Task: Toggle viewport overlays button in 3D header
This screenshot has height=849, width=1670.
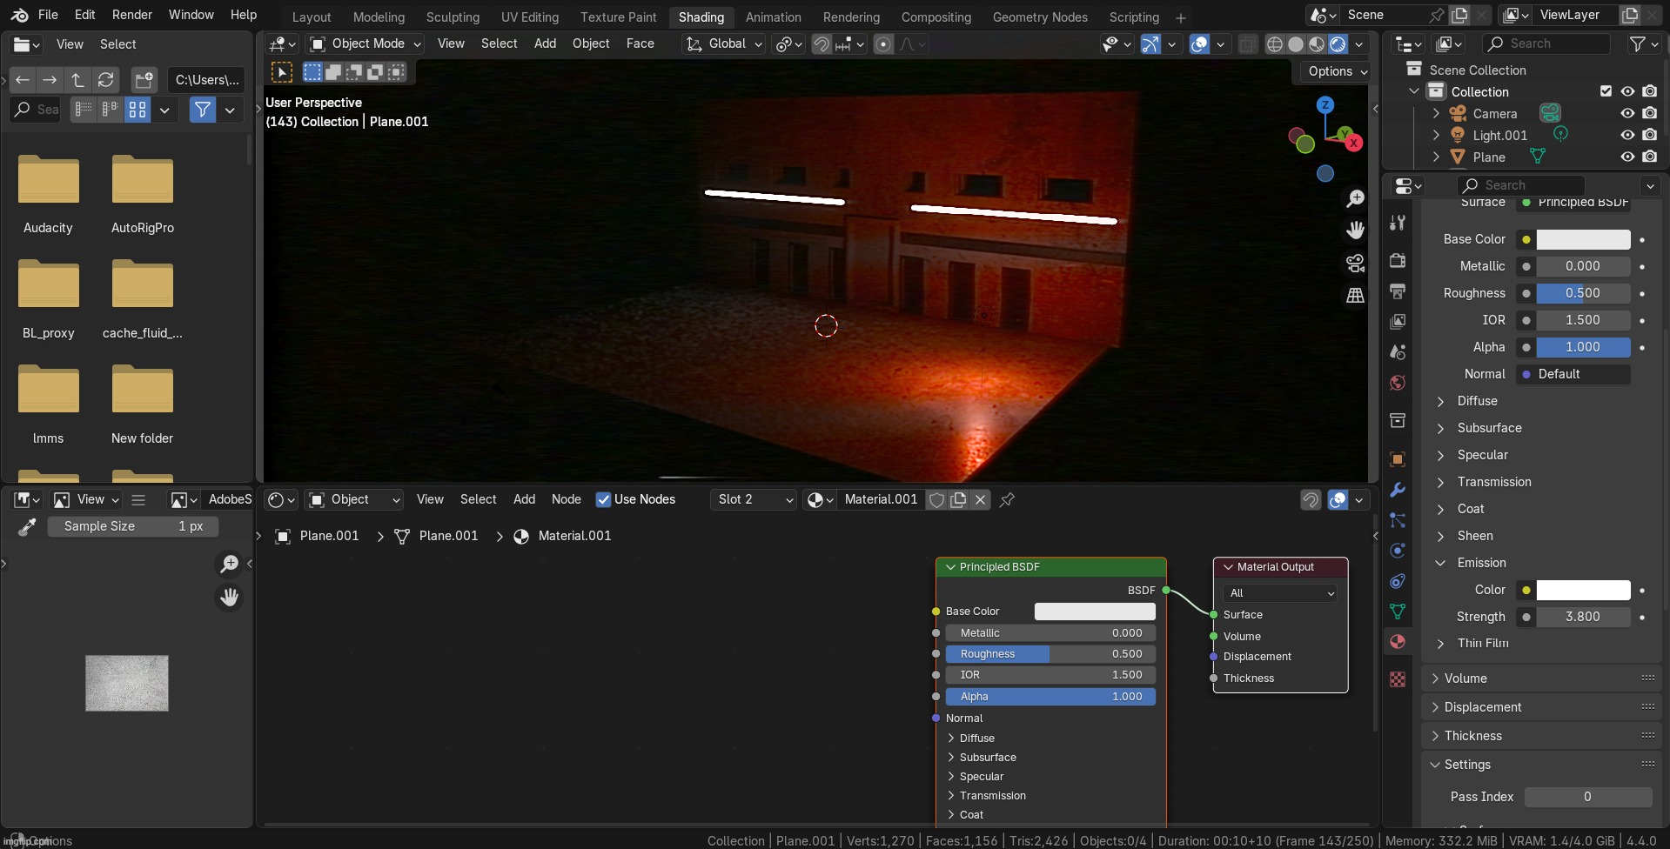Action: coord(1199,44)
